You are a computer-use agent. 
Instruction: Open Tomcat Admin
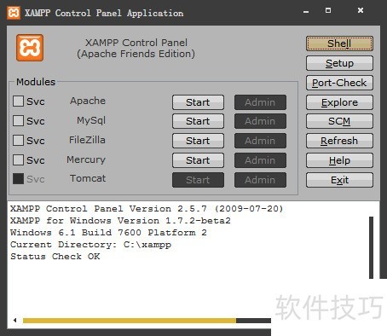tap(260, 180)
